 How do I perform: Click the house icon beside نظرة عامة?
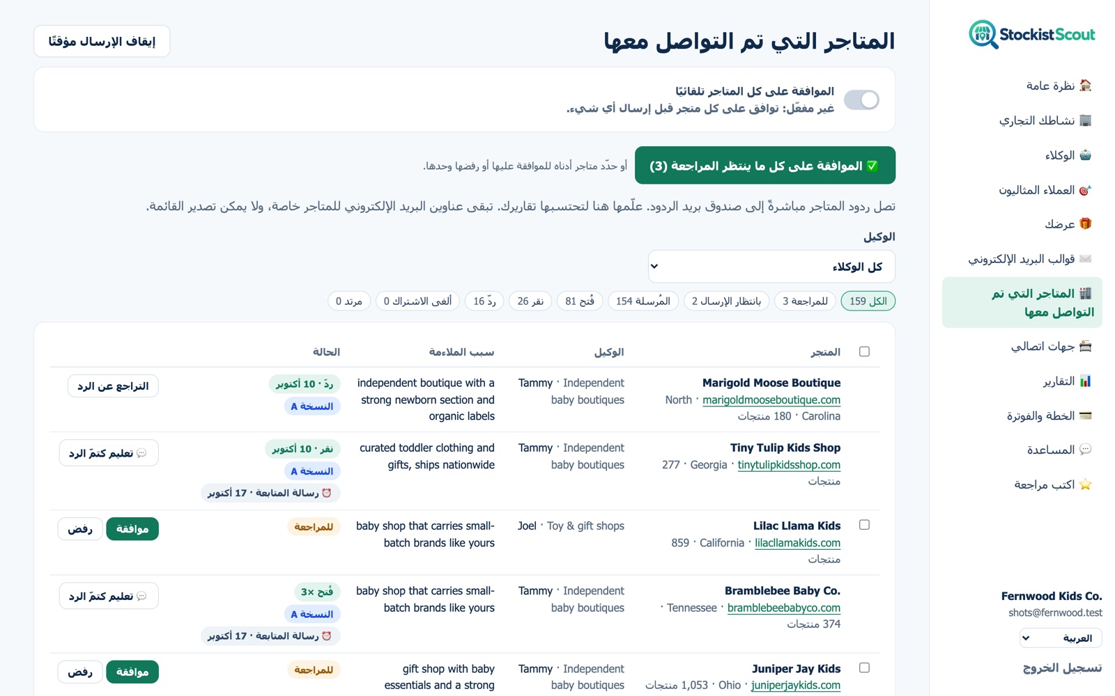pyautogui.click(x=1085, y=86)
